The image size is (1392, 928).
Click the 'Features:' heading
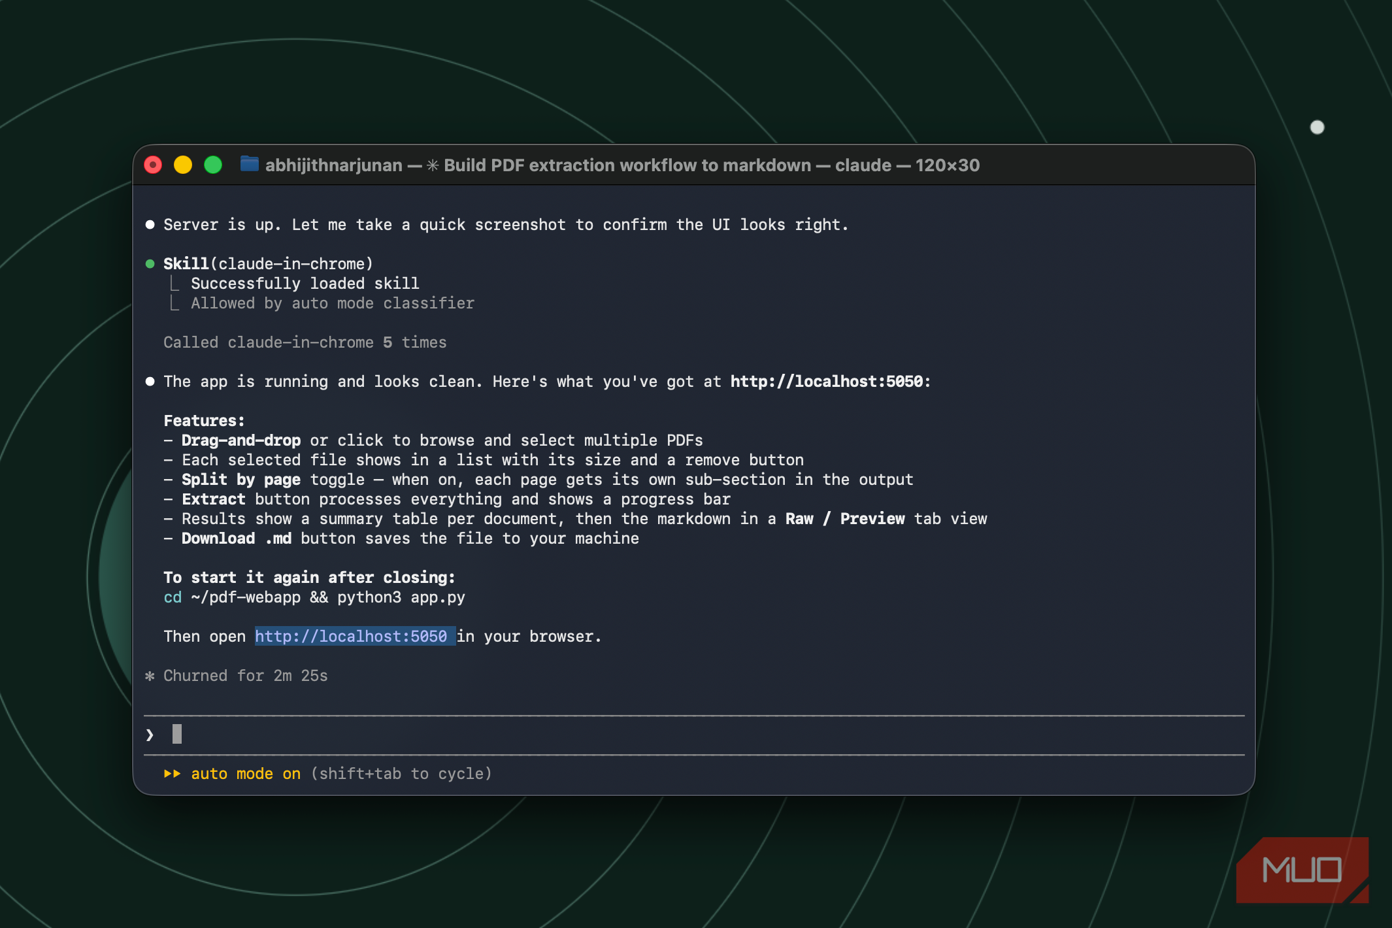coord(204,420)
